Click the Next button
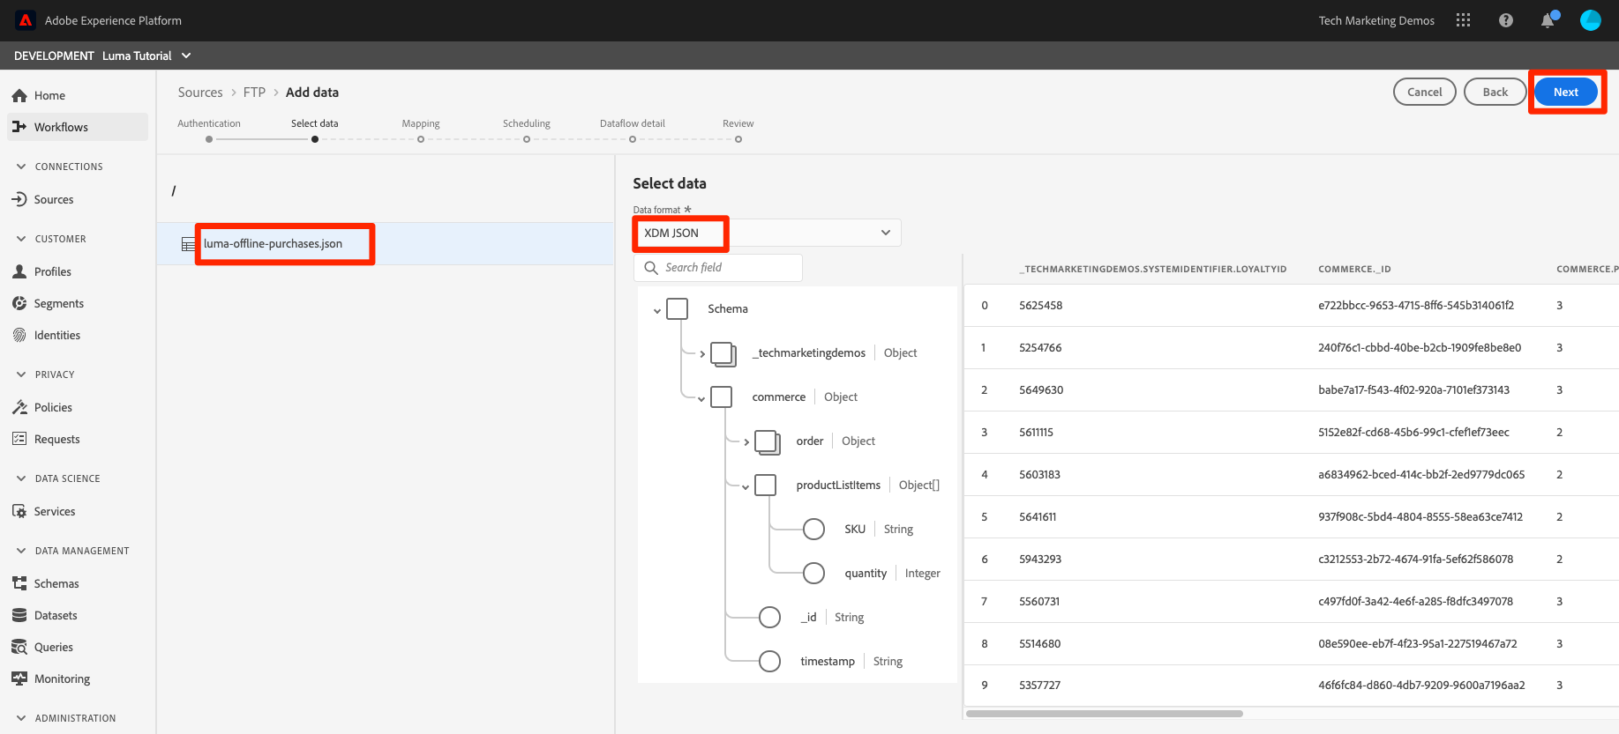The image size is (1619, 734). pos(1566,92)
